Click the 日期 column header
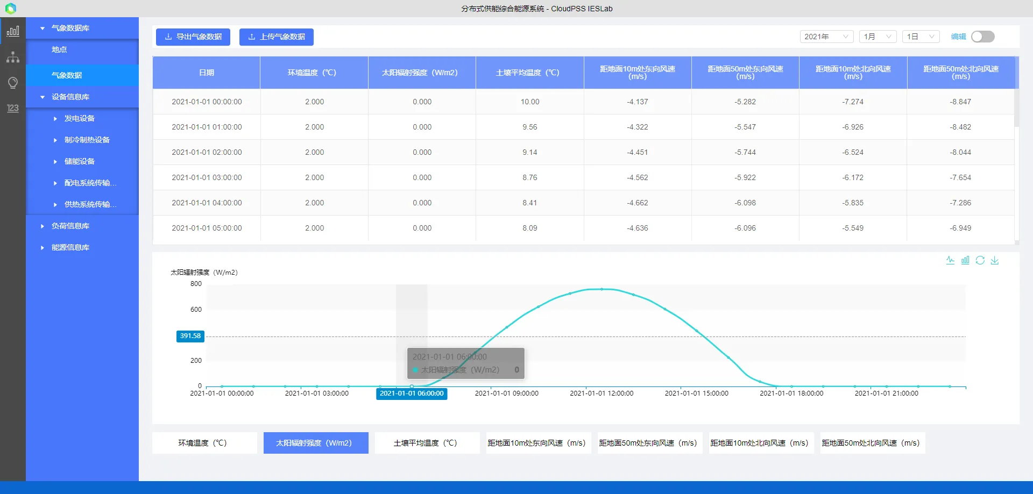The image size is (1033, 494). click(x=207, y=73)
